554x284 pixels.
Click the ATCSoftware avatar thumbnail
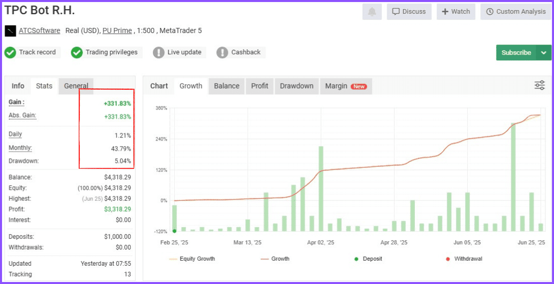click(10, 31)
